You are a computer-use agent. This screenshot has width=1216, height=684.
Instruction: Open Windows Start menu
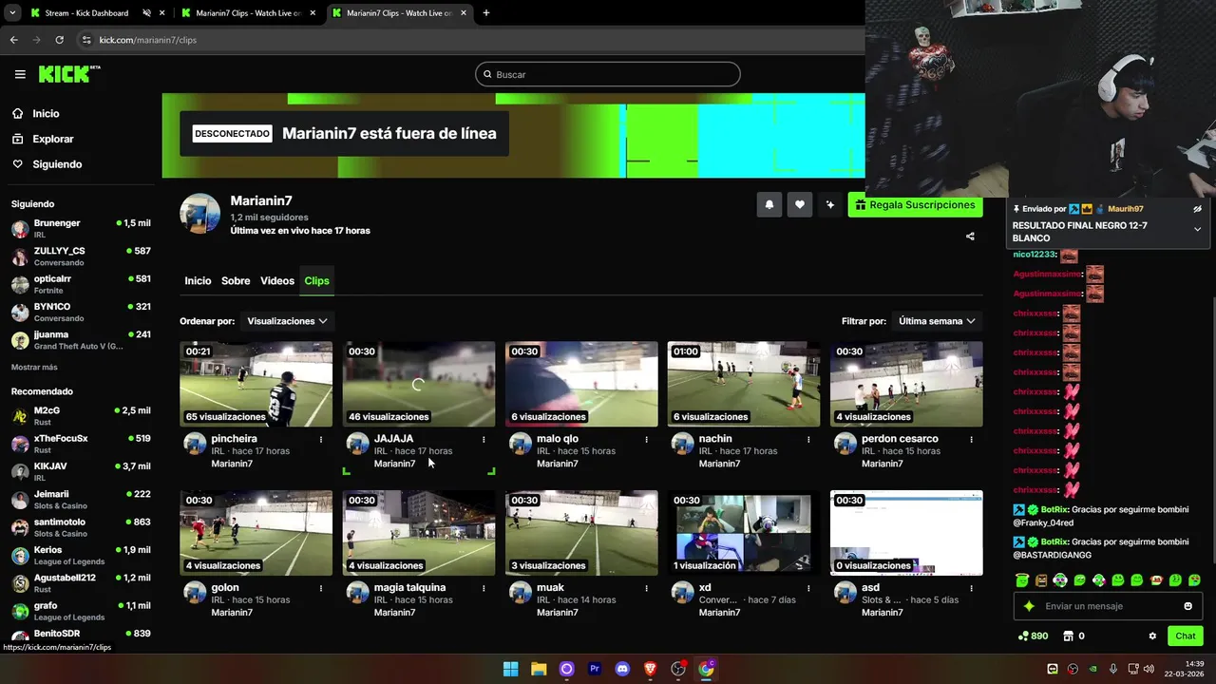click(510, 669)
